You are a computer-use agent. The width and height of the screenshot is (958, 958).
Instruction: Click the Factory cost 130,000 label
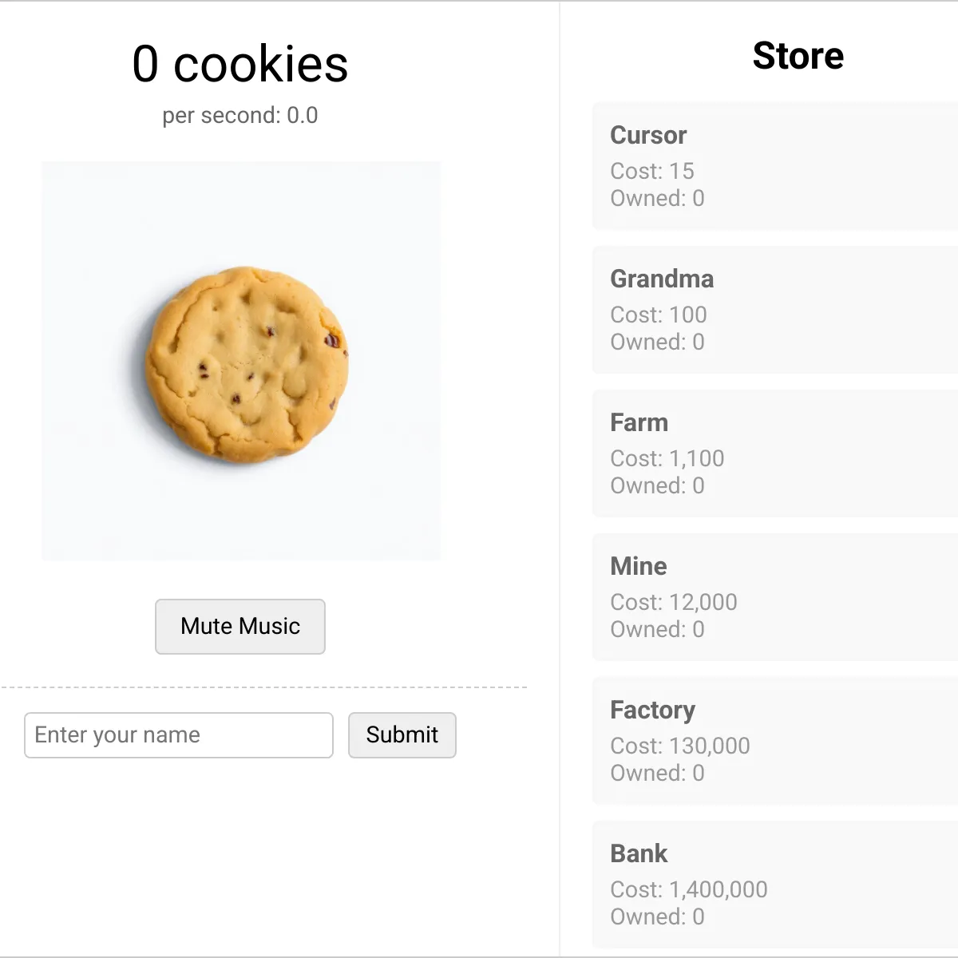[680, 746]
